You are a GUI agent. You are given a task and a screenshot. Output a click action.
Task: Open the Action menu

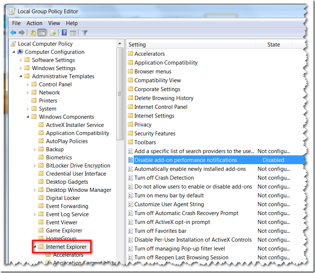coord(34,23)
